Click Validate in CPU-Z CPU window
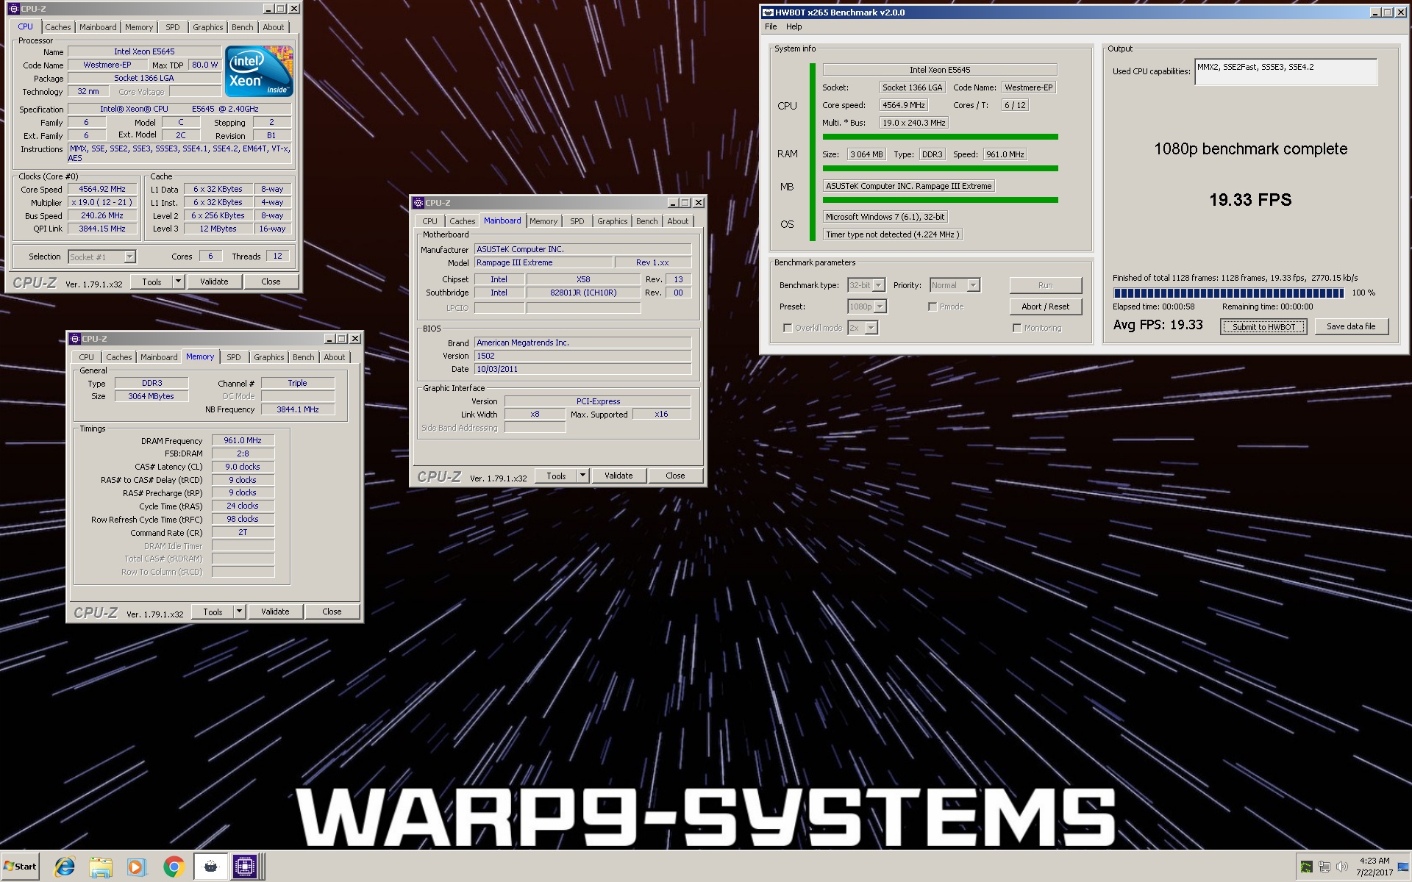This screenshot has width=1412, height=882. click(x=214, y=282)
